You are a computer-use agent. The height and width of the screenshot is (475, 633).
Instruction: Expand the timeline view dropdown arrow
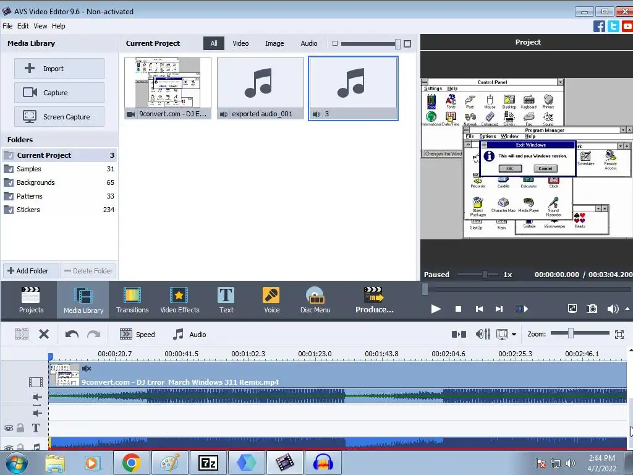click(514, 335)
